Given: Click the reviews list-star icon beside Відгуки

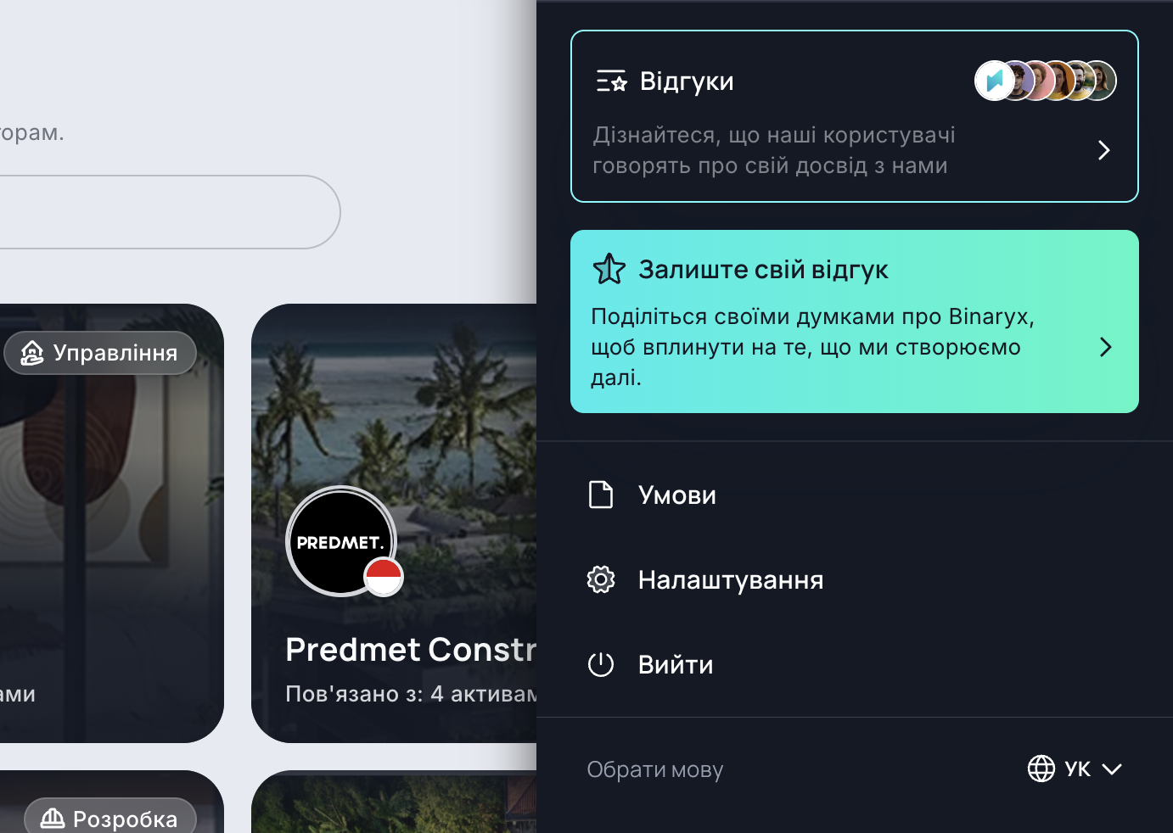Looking at the screenshot, I should [611, 81].
